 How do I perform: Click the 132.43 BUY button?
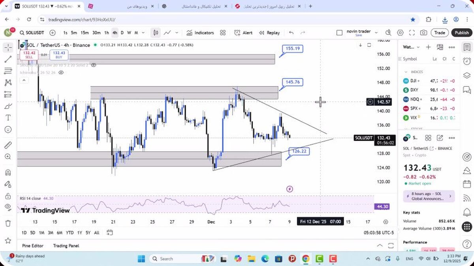click(59, 54)
